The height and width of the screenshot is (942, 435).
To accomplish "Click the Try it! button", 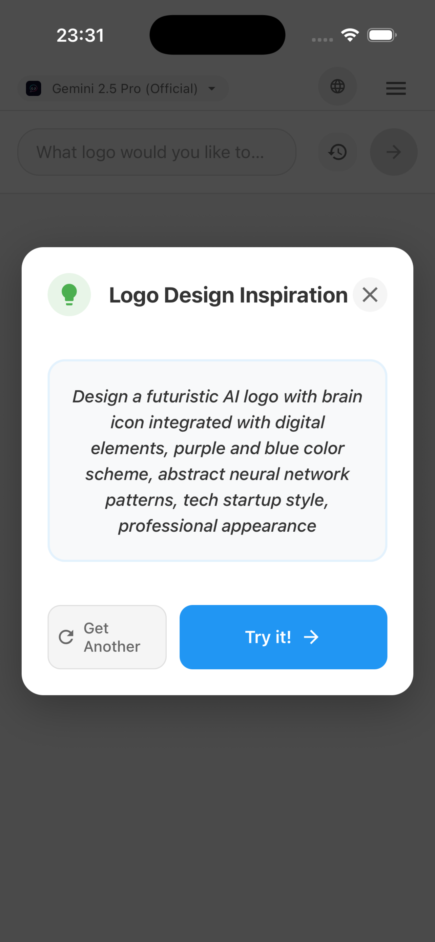I will click(283, 637).
